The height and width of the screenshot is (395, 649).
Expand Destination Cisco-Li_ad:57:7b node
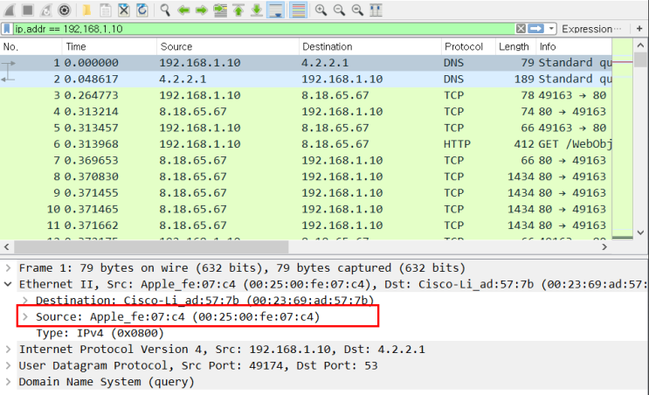[25, 301]
